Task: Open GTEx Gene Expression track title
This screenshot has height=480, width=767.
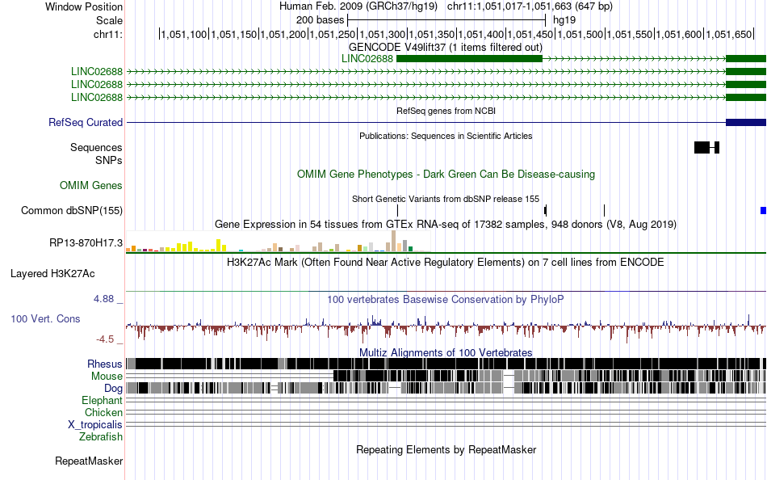Action: [x=445, y=225]
